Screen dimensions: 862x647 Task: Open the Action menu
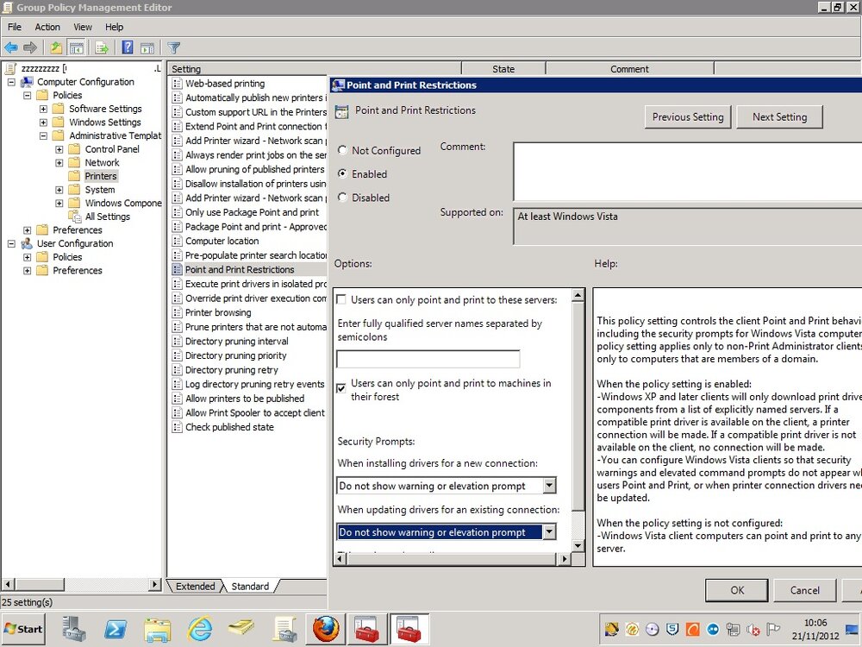click(47, 27)
